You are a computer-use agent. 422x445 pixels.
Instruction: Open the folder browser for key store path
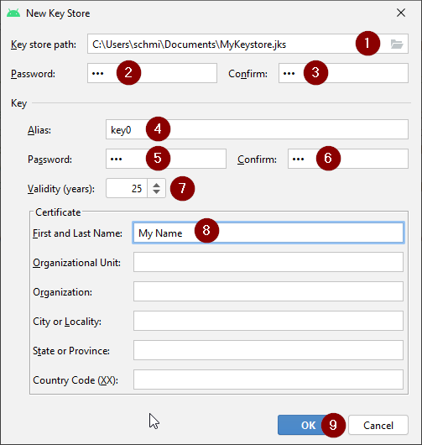[397, 44]
